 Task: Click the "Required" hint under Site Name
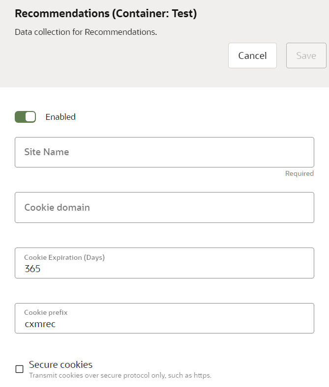tap(299, 173)
